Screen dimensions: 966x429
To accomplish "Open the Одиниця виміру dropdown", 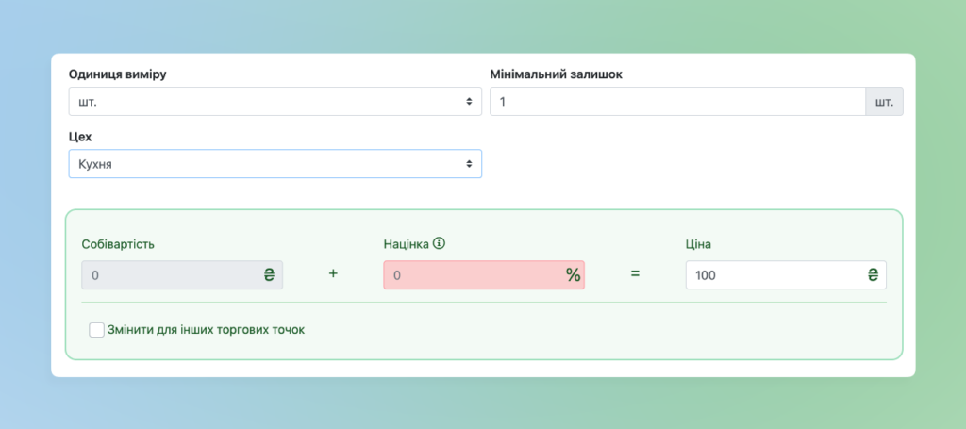I will pyautogui.click(x=275, y=101).
